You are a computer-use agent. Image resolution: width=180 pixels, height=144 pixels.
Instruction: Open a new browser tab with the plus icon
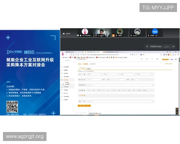click(x=123, y=52)
